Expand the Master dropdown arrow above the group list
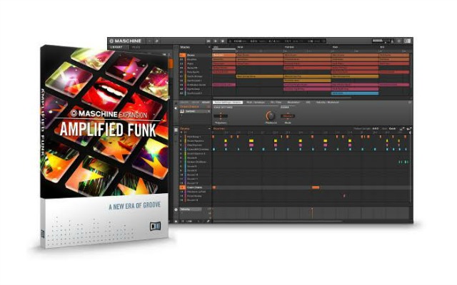This screenshot has width=457, height=285. click(x=209, y=47)
